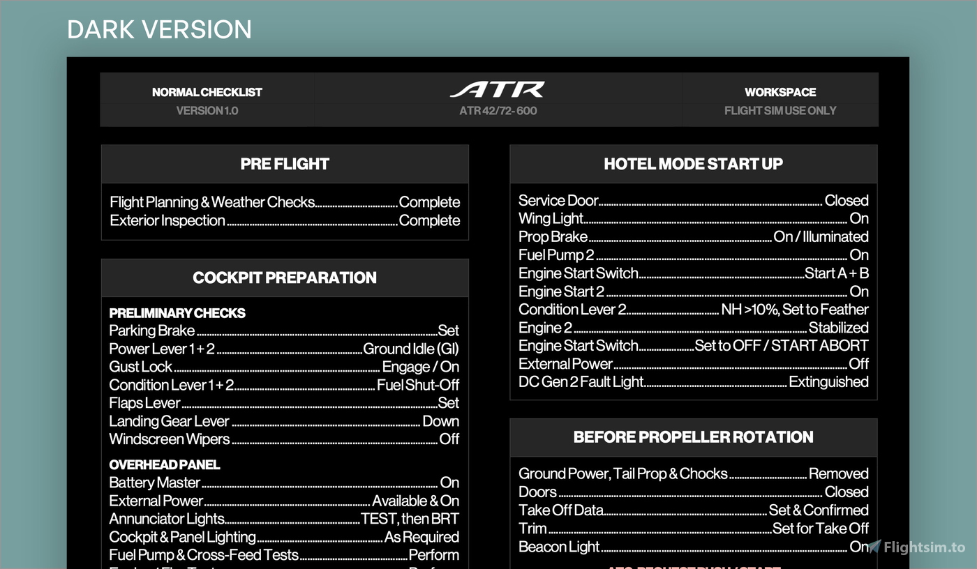Select the HOTEL MODE START UP section header
Image resolution: width=977 pixels, height=569 pixels.
[693, 164]
